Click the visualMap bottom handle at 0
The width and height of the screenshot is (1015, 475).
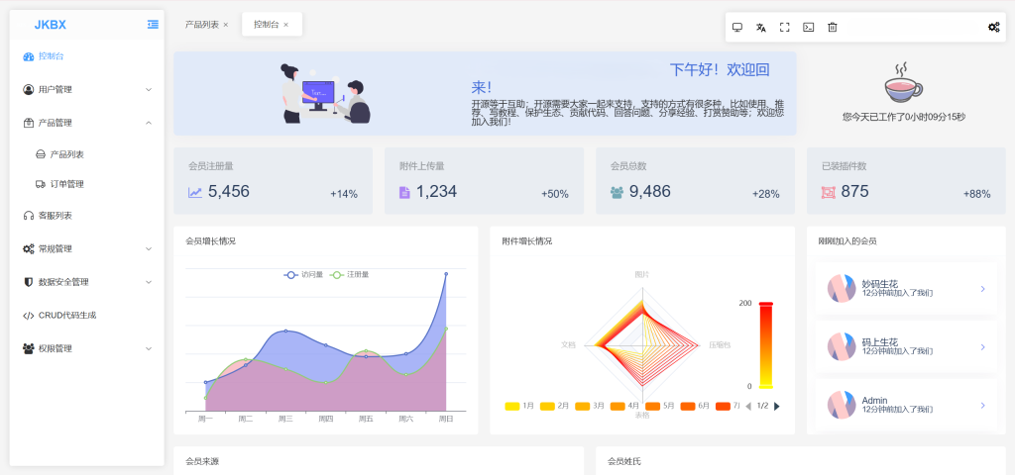(x=766, y=387)
